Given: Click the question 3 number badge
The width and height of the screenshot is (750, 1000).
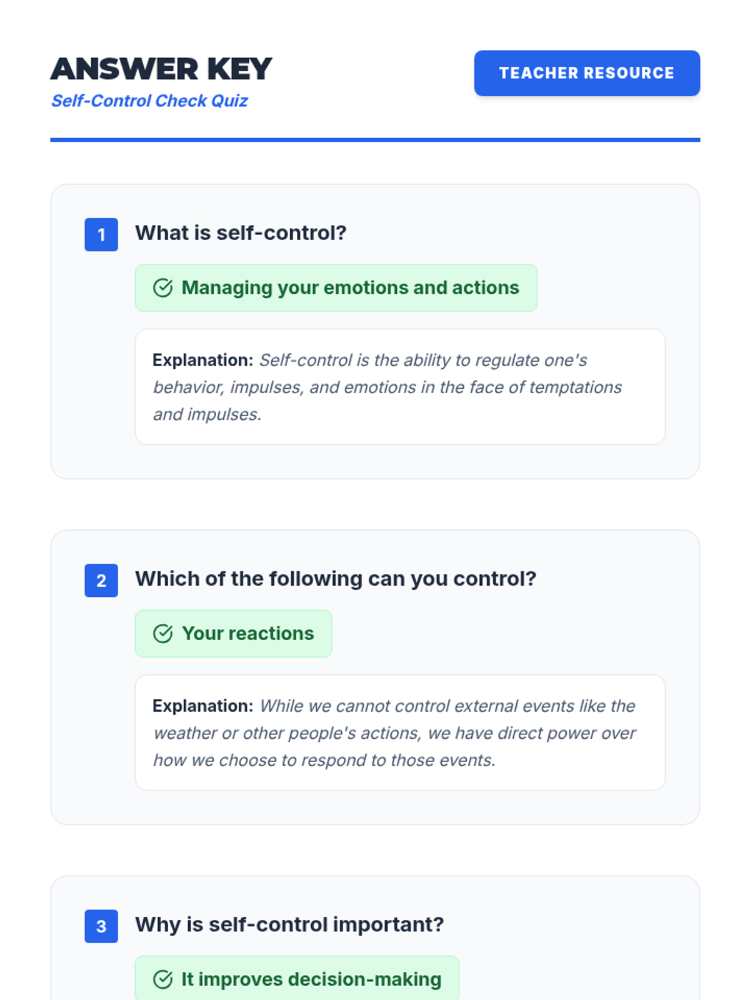Looking at the screenshot, I should (101, 926).
